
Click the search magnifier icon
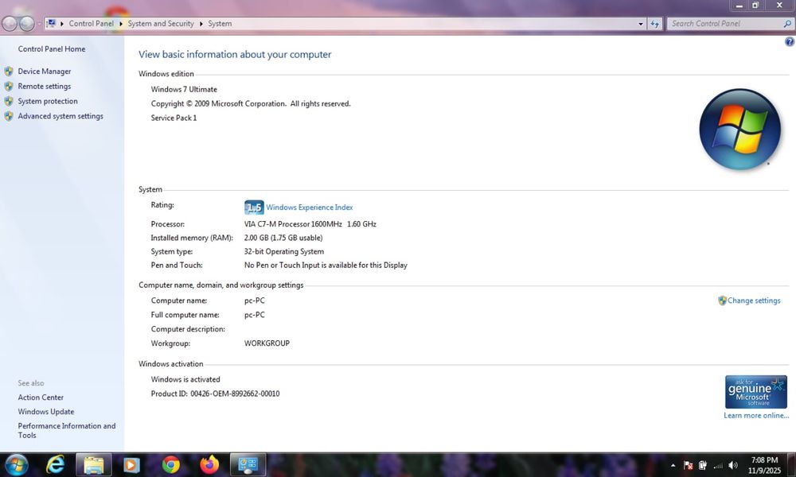[787, 24]
